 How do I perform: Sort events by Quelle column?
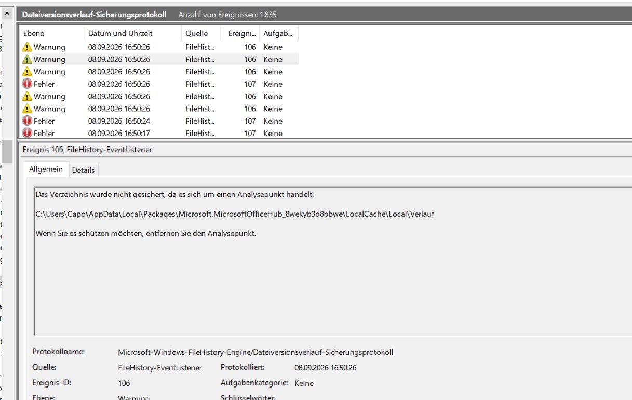[x=203, y=33]
